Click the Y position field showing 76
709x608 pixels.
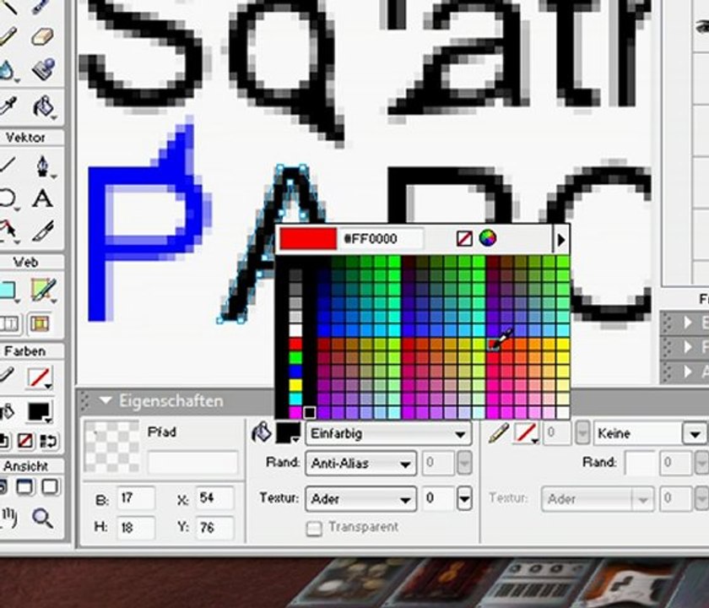click(x=214, y=527)
